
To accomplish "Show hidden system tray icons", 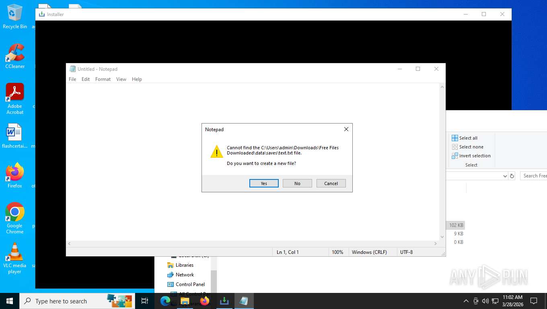I will click(466, 301).
